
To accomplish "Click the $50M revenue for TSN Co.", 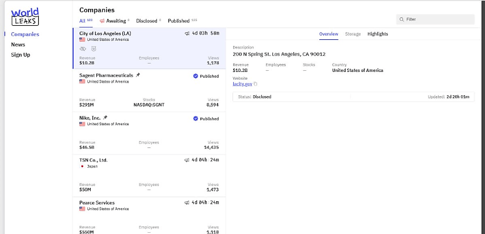I will (x=85, y=190).
